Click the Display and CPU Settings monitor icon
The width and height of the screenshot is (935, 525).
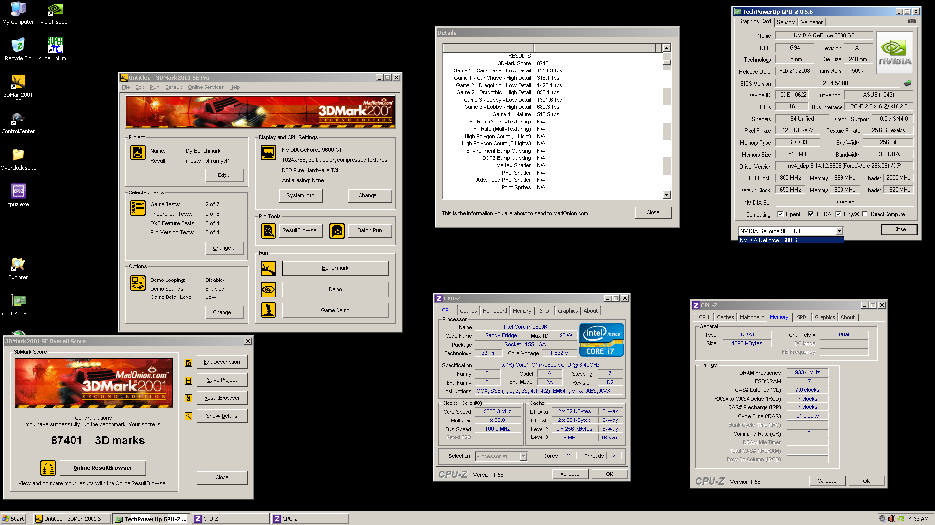coord(268,153)
